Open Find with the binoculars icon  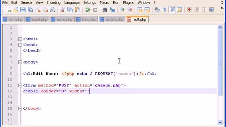[105, 10]
